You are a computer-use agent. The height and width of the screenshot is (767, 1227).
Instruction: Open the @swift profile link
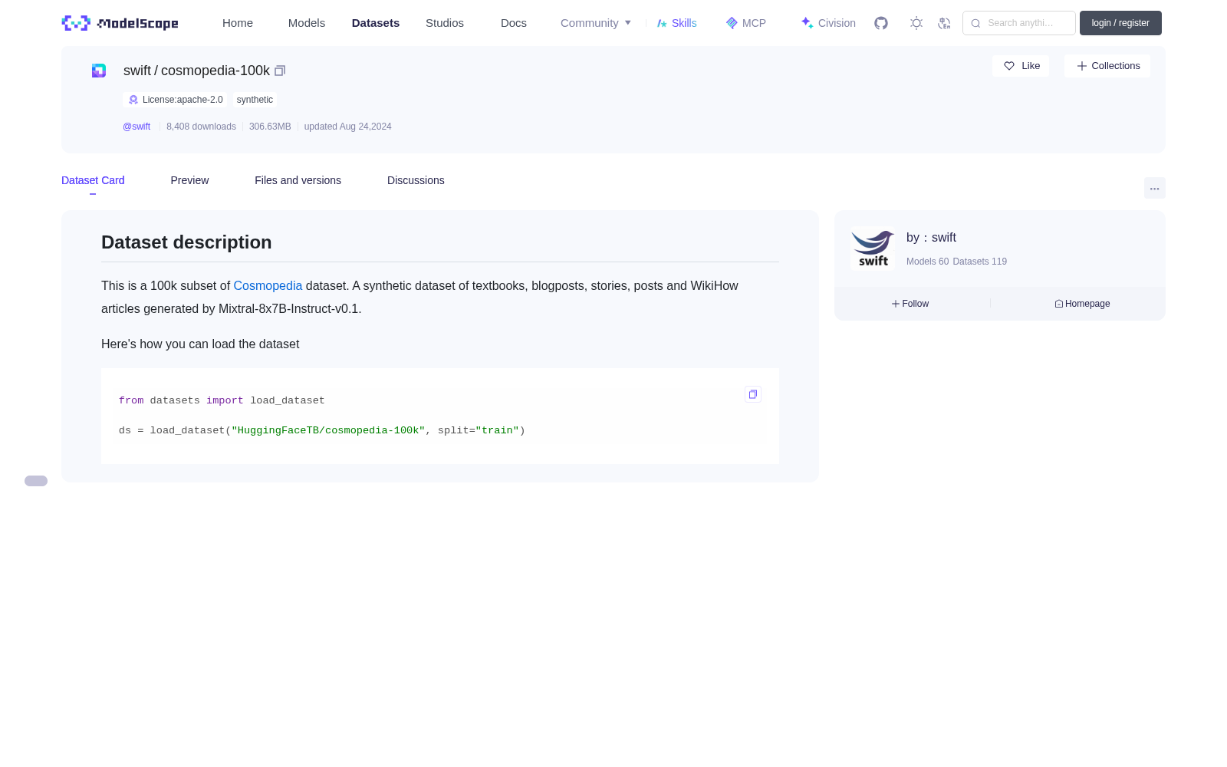tap(137, 127)
